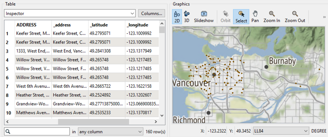This screenshot has width=328, height=137.
Task: Click the _latitude column header
Action: pos(107,25)
